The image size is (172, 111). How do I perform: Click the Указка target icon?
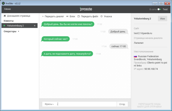tap(102, 16)
